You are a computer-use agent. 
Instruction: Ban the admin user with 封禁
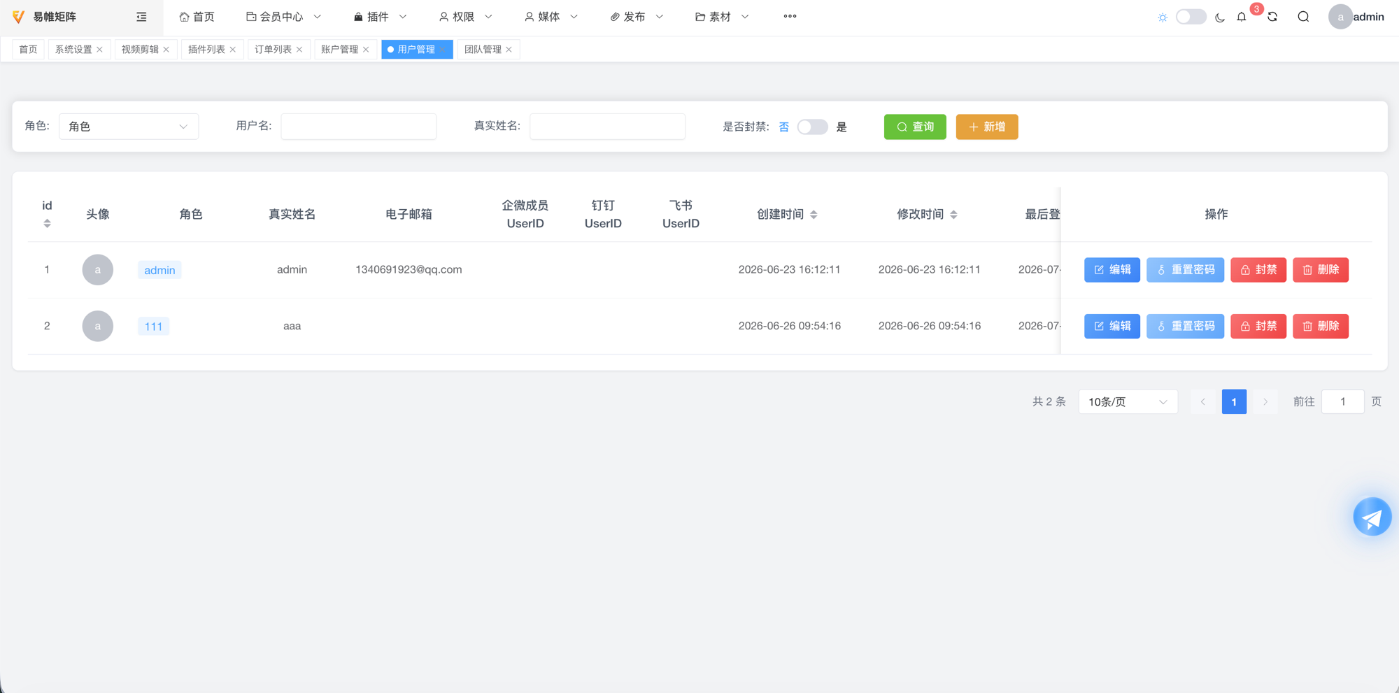tap(1258, 270)
